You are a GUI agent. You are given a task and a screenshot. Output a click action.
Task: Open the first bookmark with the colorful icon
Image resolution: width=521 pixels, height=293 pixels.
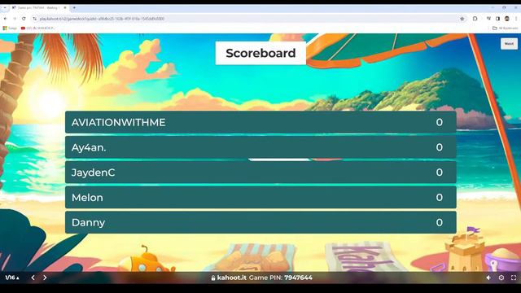pos(10,28)
